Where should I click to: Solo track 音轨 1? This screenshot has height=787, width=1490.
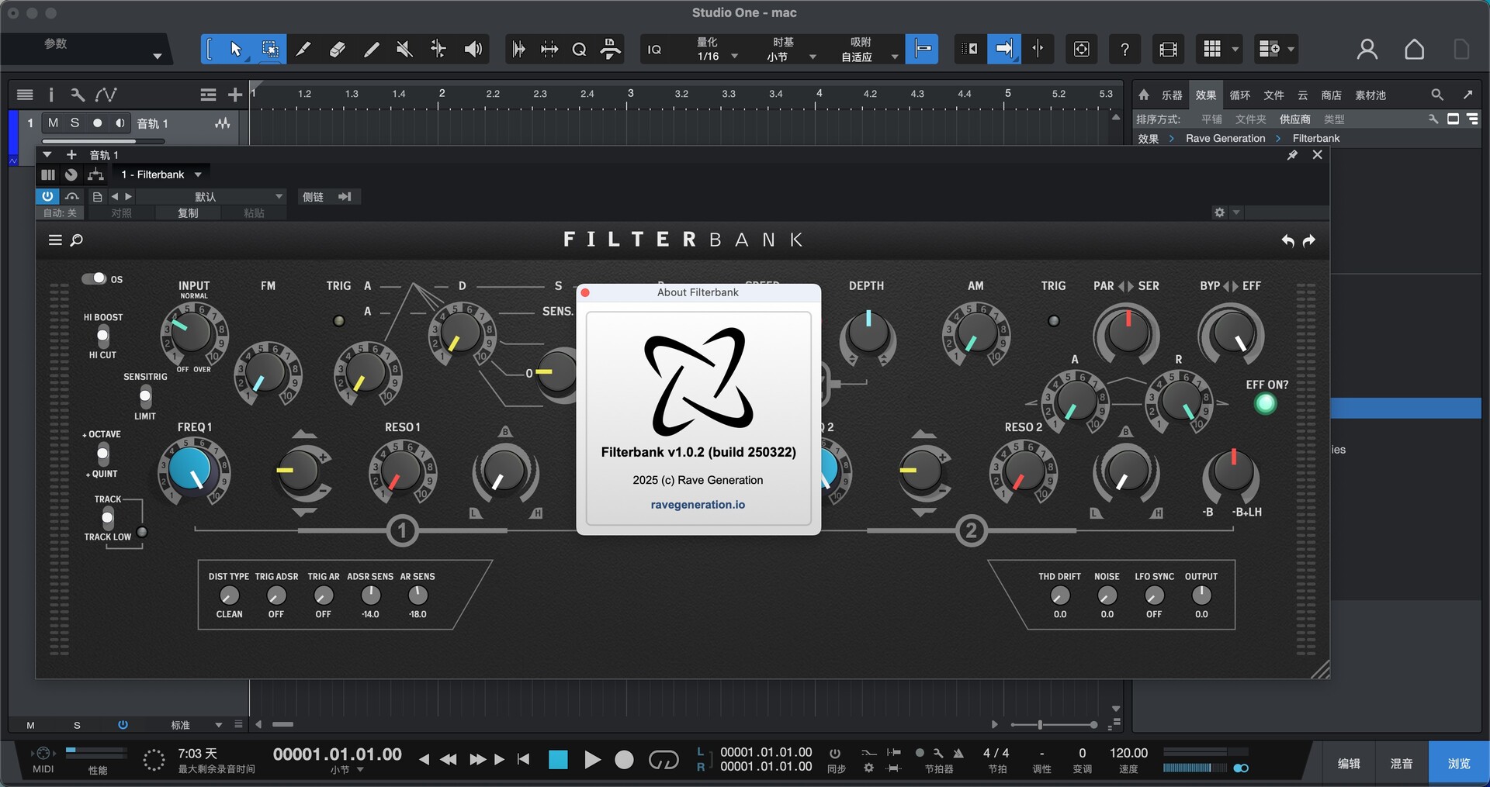[74, 123]
